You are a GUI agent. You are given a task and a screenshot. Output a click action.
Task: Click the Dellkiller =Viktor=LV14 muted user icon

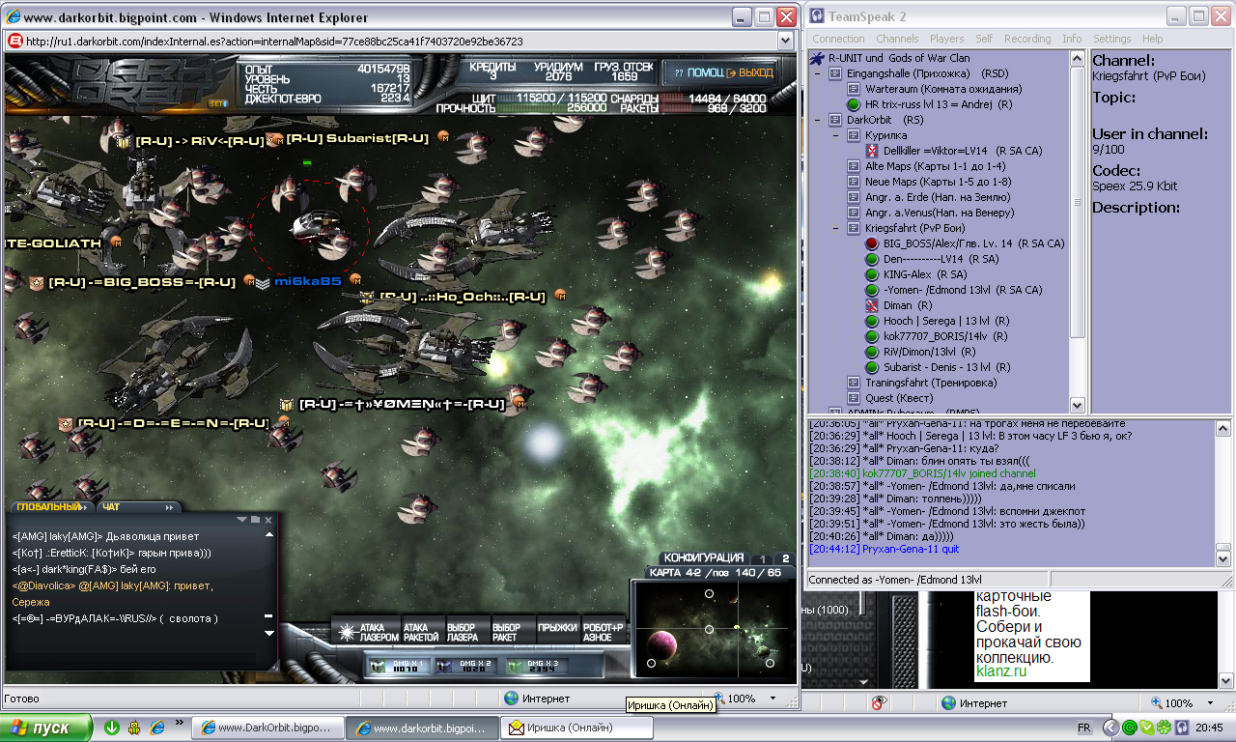pyautogui.click(x=872, y=151)
